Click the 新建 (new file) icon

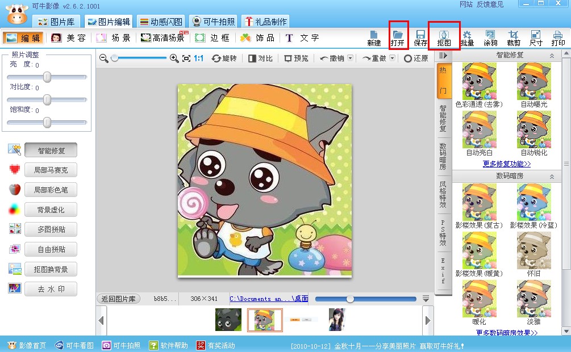[374, 38]
